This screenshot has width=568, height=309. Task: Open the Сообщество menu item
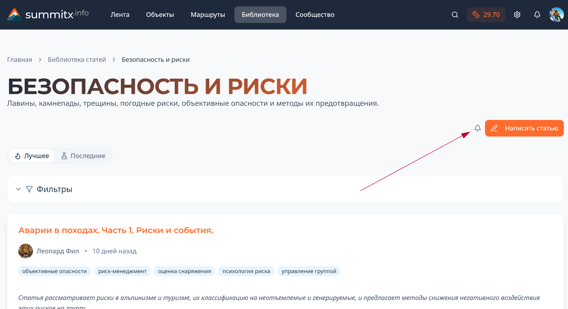pos(315,15)
